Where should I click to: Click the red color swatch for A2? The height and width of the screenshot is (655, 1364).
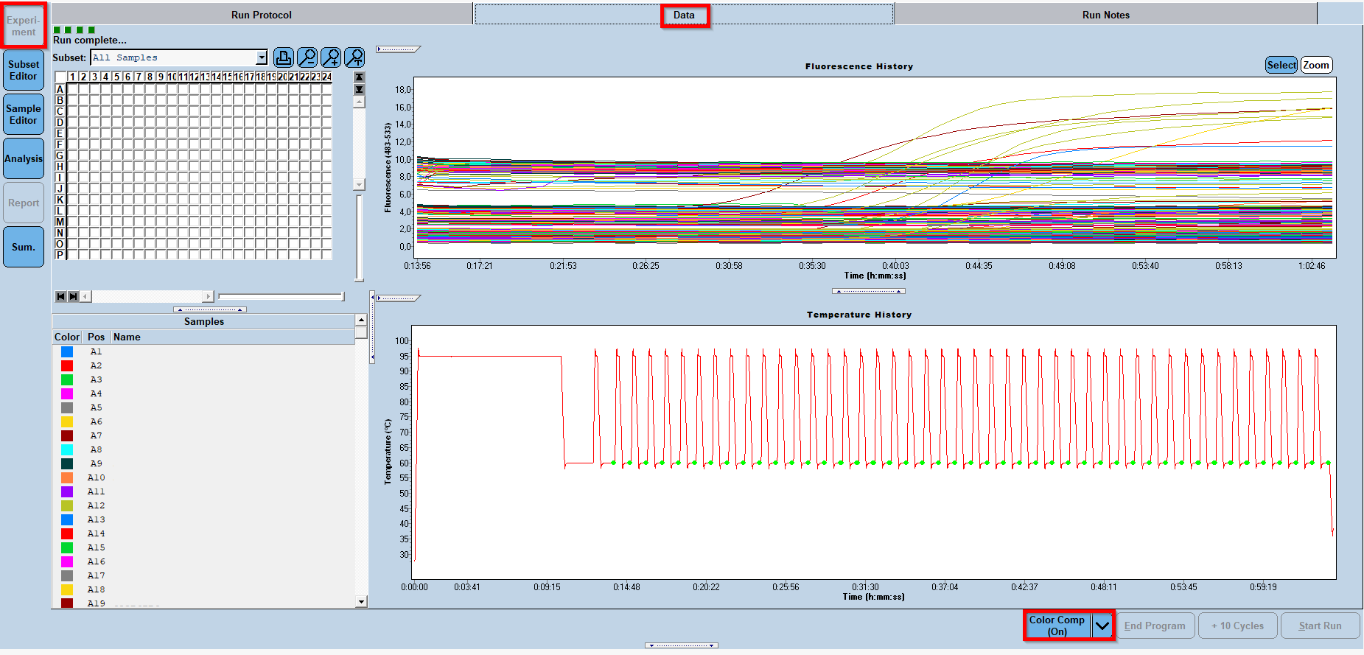coord(67,365)
